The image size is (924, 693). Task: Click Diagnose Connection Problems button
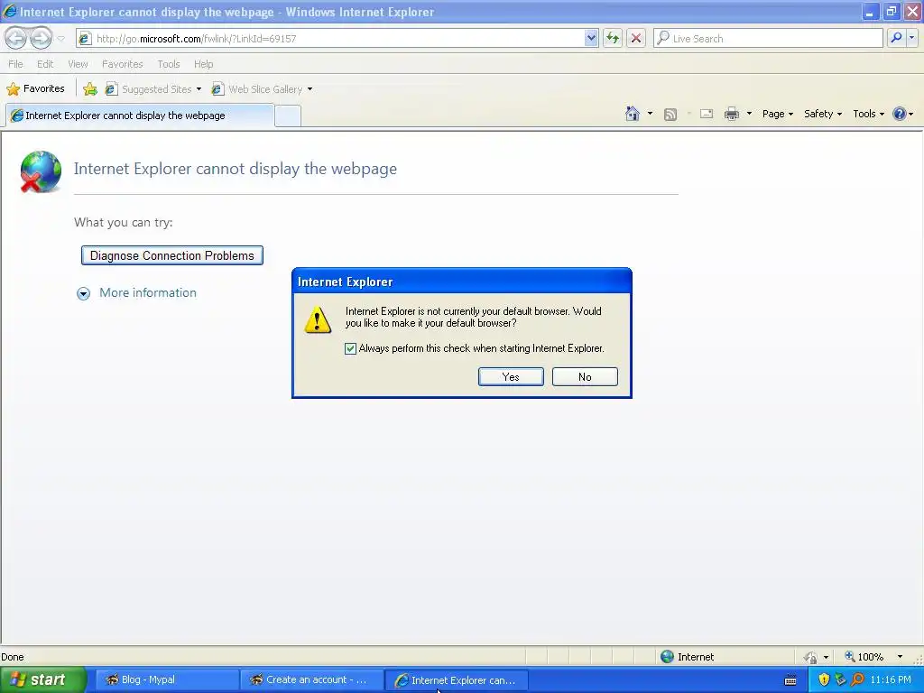[172, 255]
